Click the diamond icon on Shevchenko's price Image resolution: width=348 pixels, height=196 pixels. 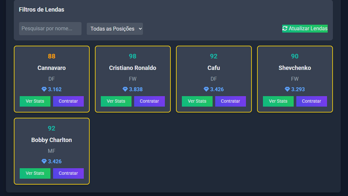tap(287, 89)
